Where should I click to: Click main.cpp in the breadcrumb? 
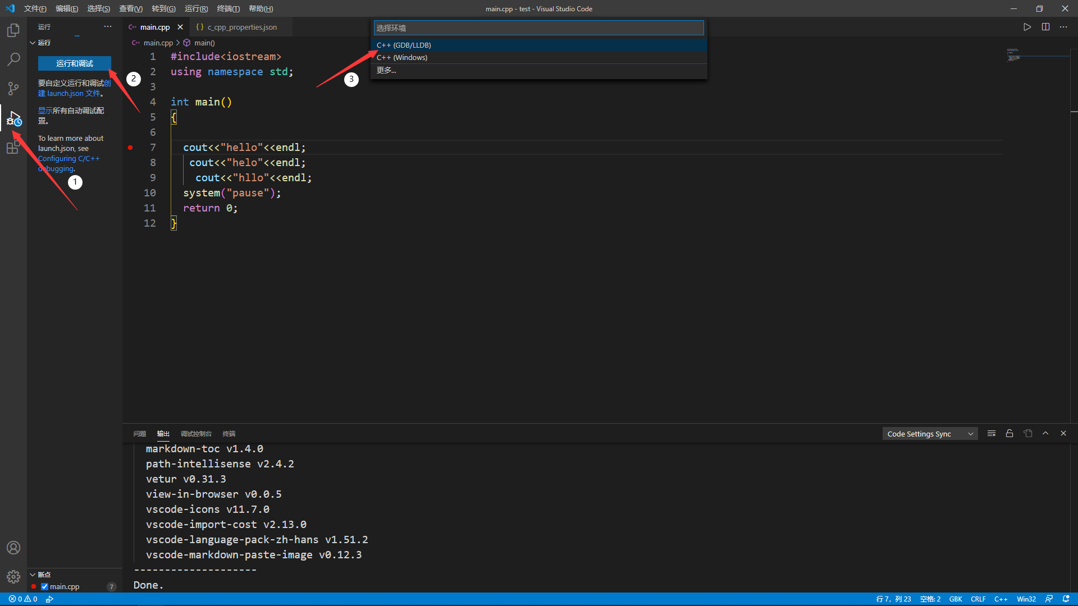pos(158,43)
